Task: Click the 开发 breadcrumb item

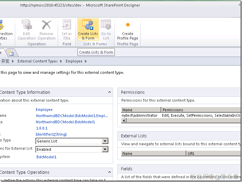Action: (x=5, y=61)
